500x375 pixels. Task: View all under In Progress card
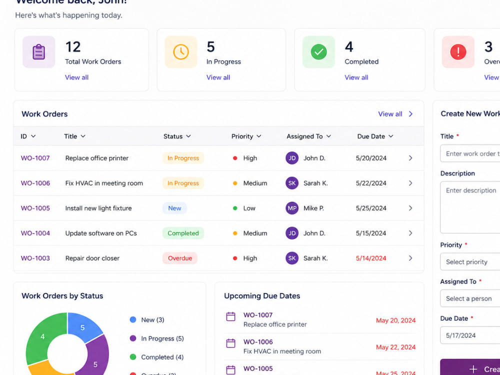218,77
